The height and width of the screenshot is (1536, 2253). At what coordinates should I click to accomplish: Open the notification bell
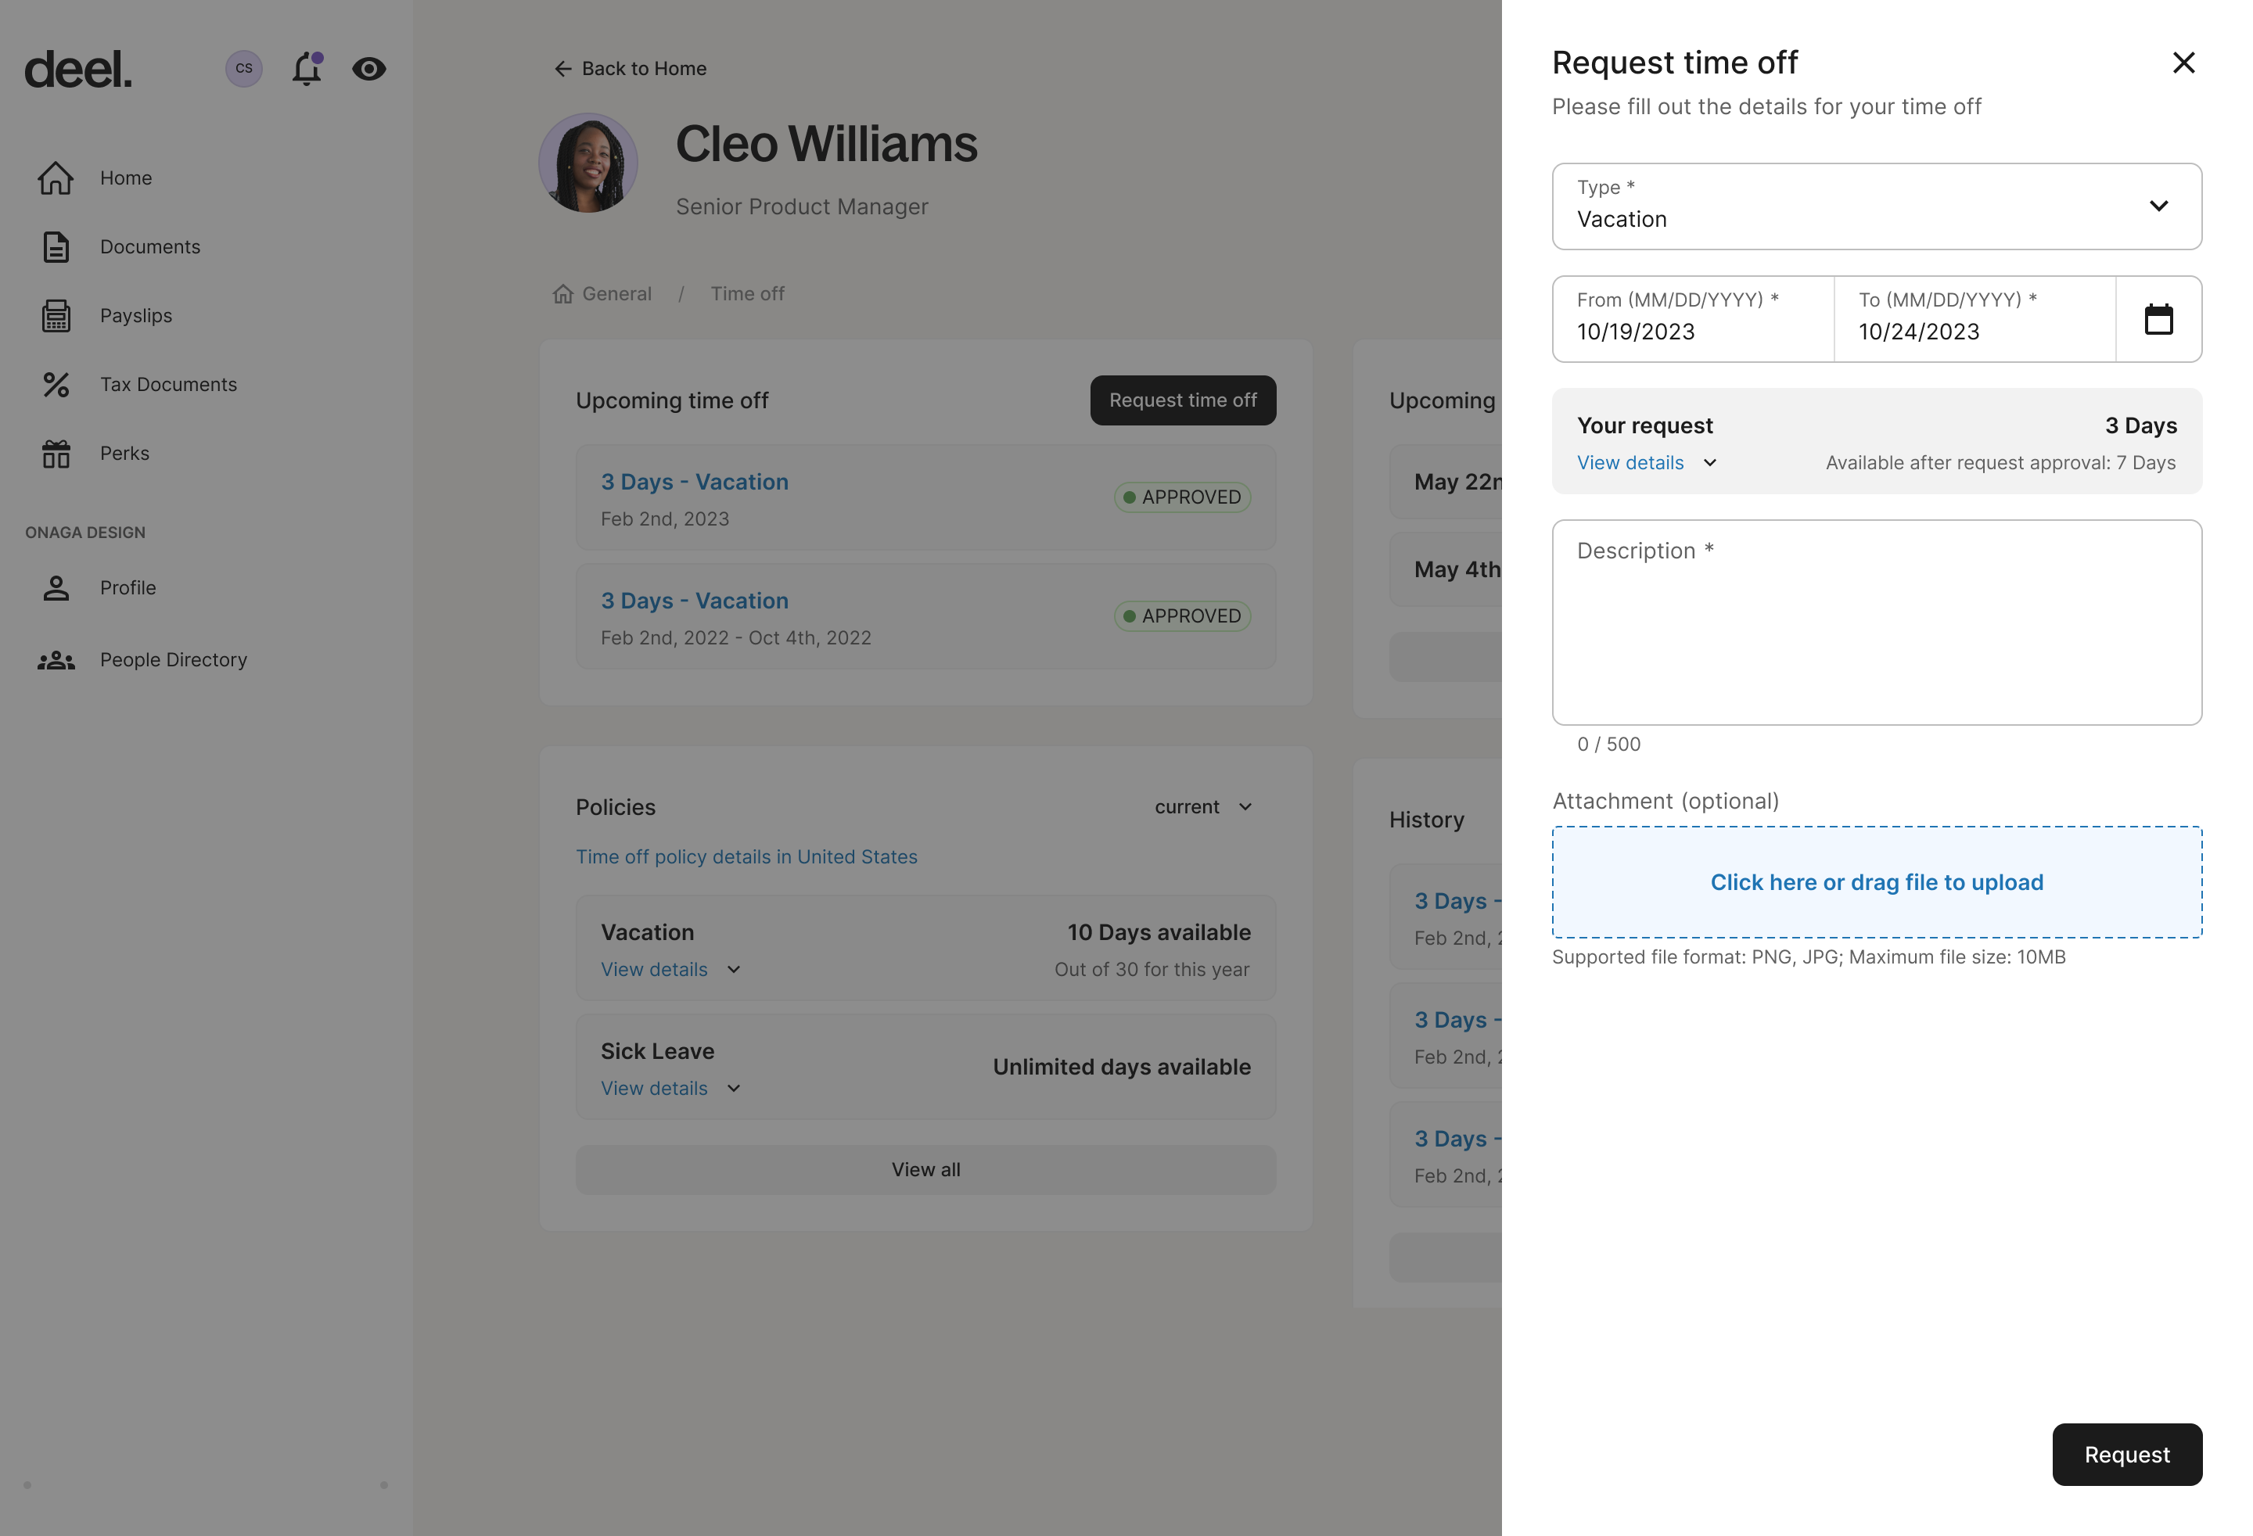[307, 68]
